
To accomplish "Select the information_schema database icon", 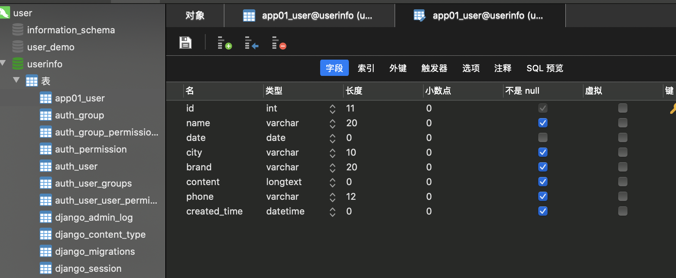I will 18,30.
